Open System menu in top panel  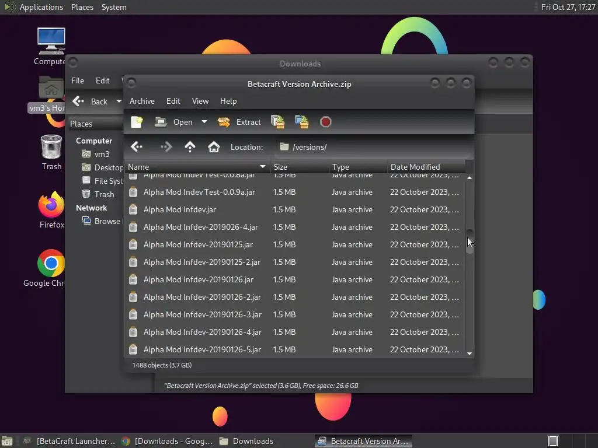pos(114,7)
